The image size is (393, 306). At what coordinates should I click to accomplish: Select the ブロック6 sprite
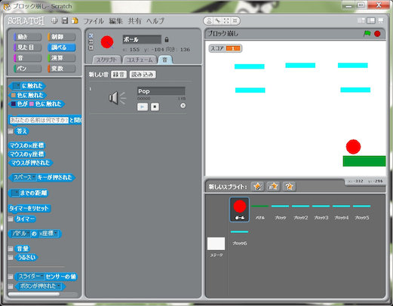tap(239, 237)
